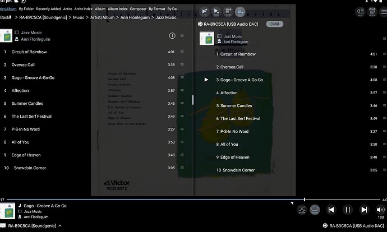Toggle the DMR renderer button
The image size is (387, 232).
pyautogui.click(x=274, y=24)
